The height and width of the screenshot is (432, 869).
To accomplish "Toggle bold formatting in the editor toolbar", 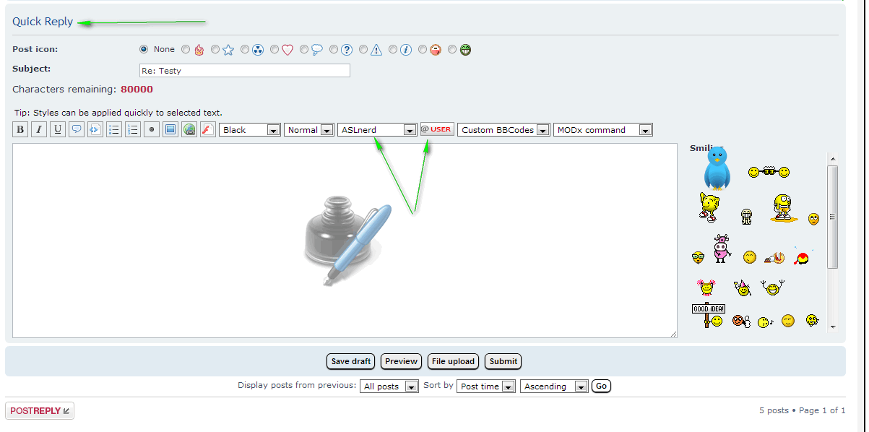I will [x=20, y=130].
